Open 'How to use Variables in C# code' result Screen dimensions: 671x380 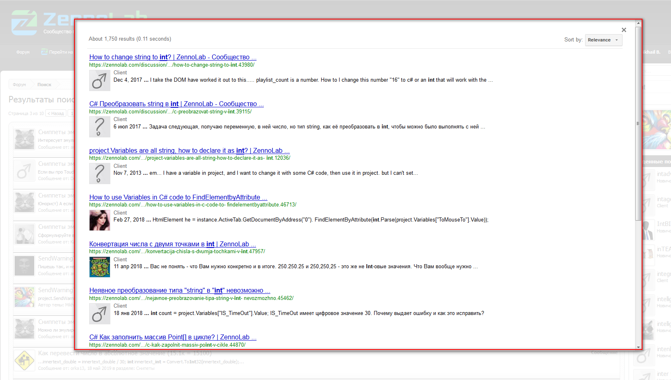178,198
